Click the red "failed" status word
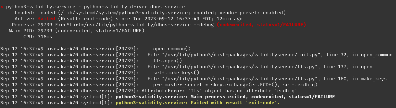 (46, 19)
